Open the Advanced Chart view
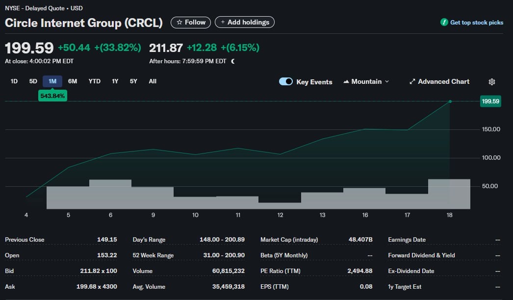The height and width of the screenshot is (300, 513). pyautogui.click(x=439, y=81)
